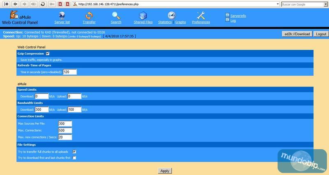329x175 pixels.
Task: Click the Speed Limits Upload field
Action: coord(74,96)
